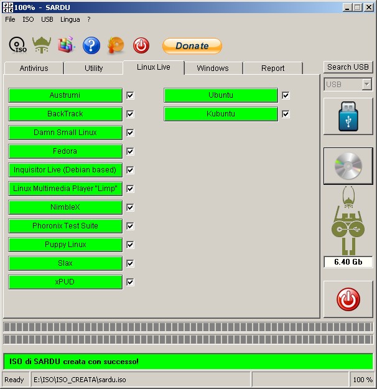Click the SARDU helmet toolbar icon
Image resolution: width=377 pixels, height=389 pixels.
(42, 45)
